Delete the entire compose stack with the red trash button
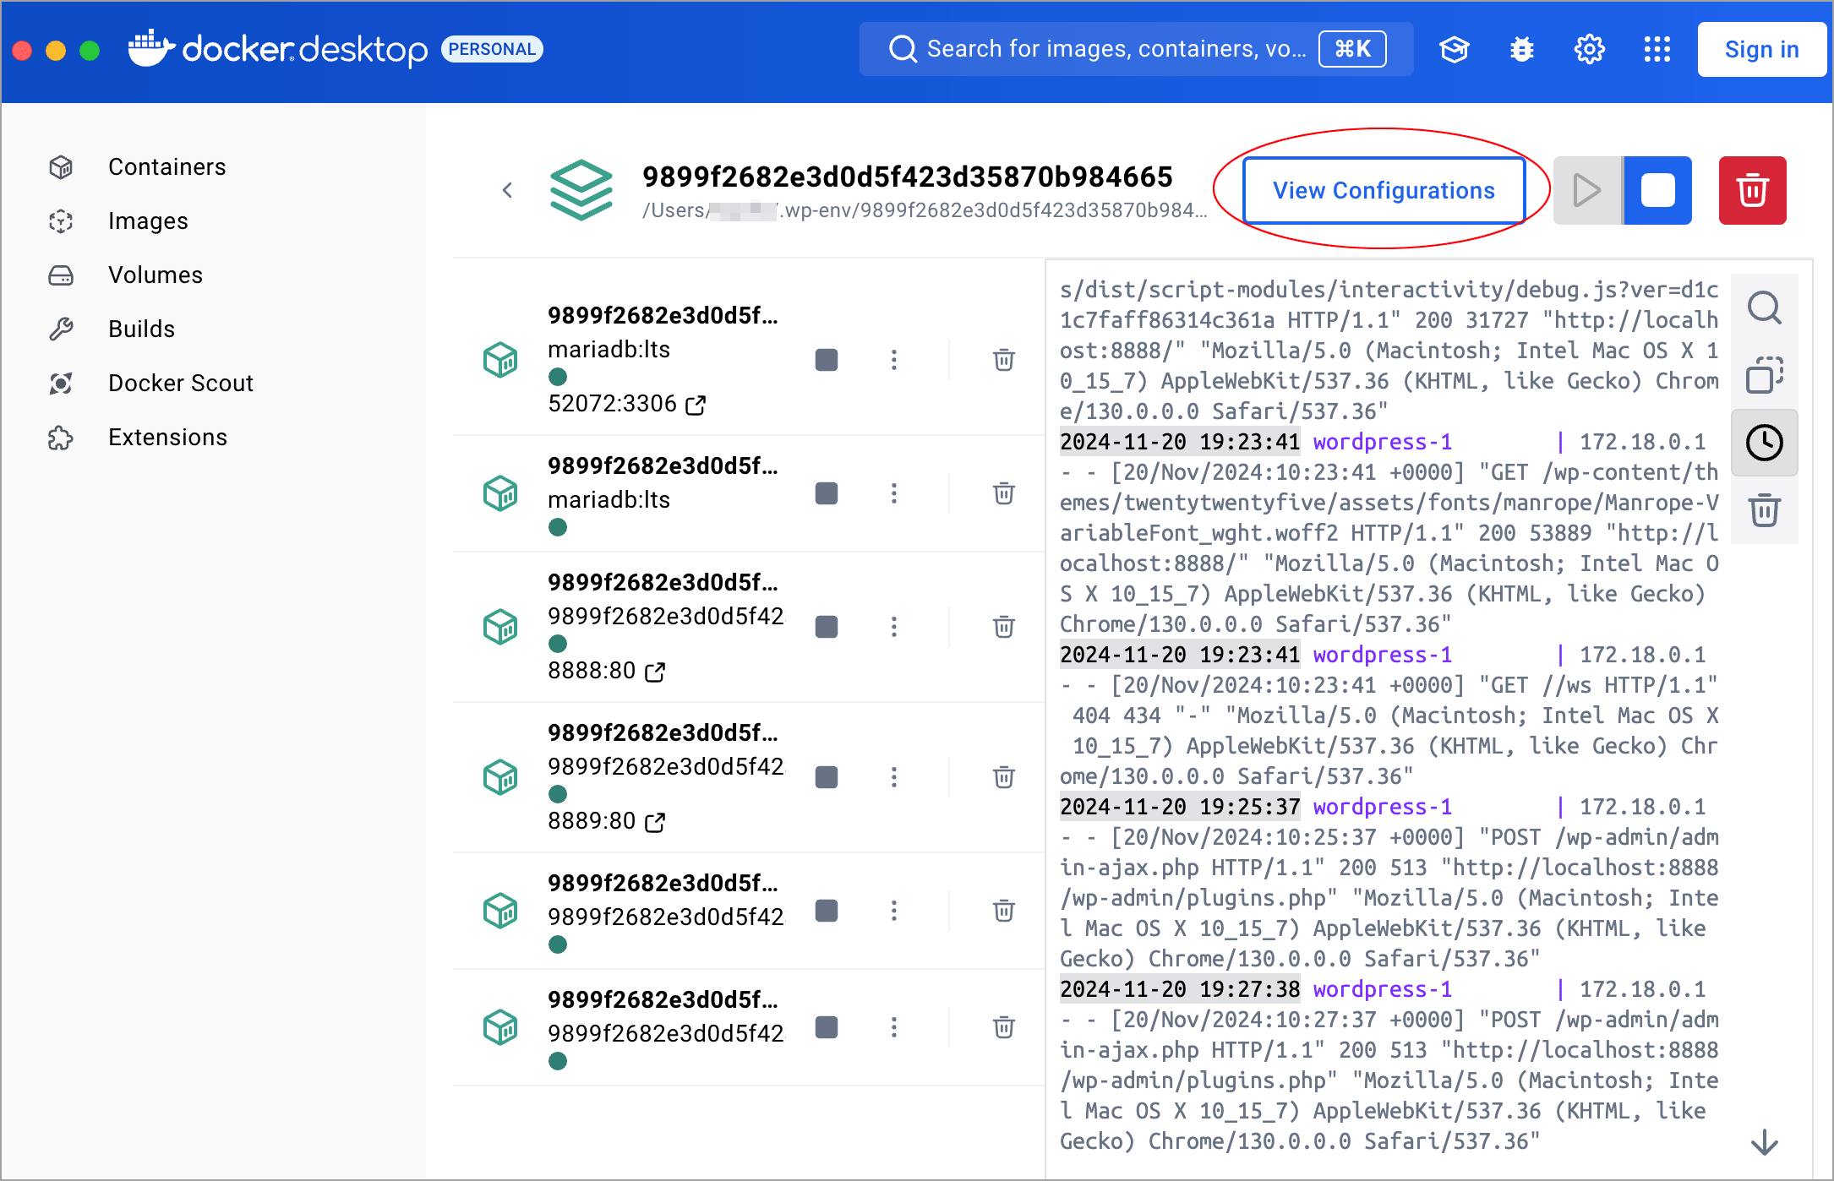The image size is (1834, 1181). [1752, 190]
